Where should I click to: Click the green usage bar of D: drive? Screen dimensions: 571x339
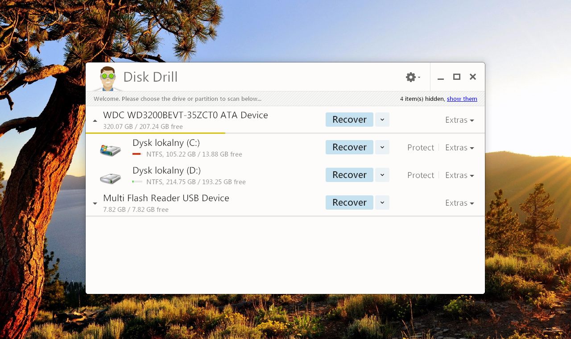click(137, 182)
